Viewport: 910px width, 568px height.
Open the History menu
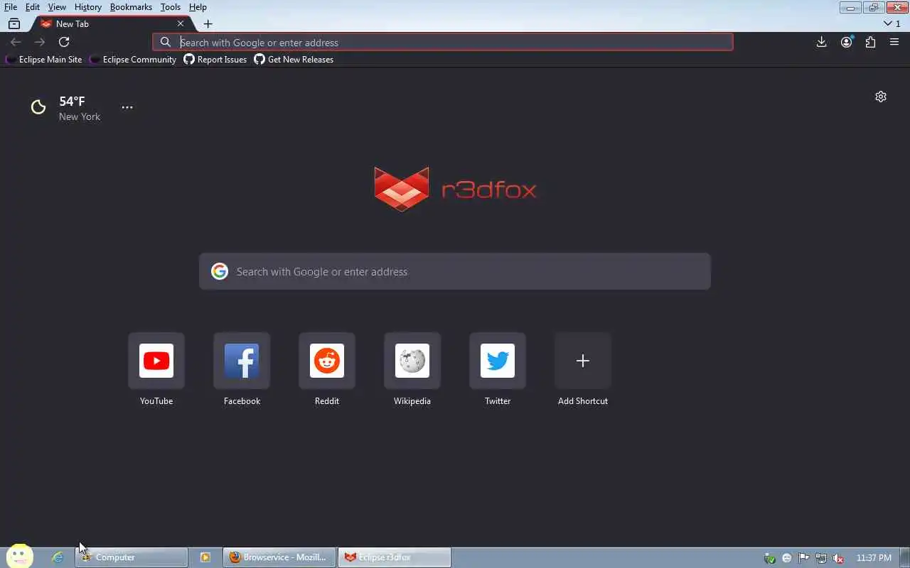click(88, 7)
